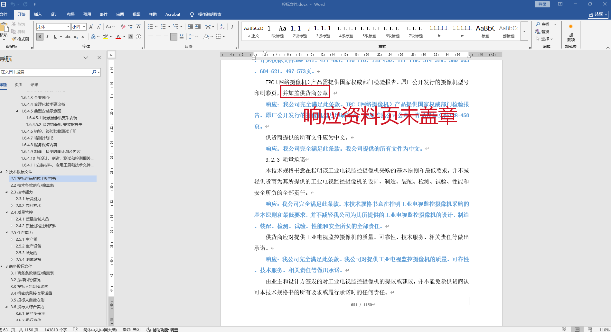Click the 登录 (Sign in) button

click(542, 4)
